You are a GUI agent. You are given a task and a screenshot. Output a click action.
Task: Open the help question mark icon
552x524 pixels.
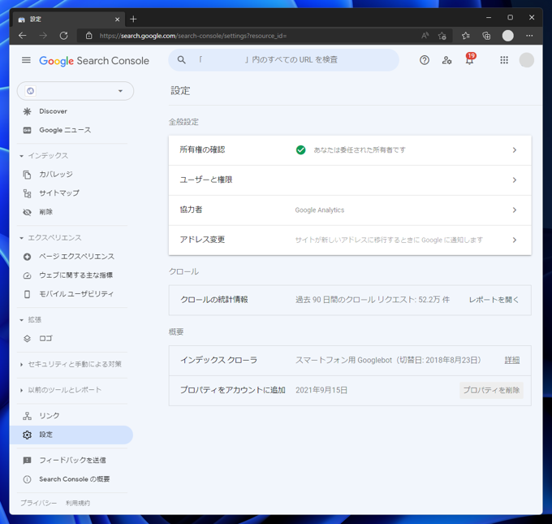[x=425, y=60]
